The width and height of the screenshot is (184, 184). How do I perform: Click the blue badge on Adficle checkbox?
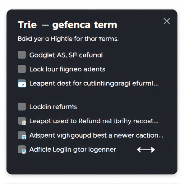pos(24,151)
